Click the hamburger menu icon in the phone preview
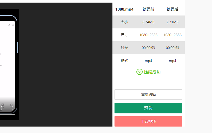The width and height of the screenshot is (212, 133). coord(13,25)
